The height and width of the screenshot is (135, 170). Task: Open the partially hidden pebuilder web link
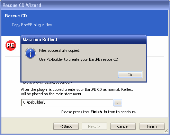pos(47,83)
